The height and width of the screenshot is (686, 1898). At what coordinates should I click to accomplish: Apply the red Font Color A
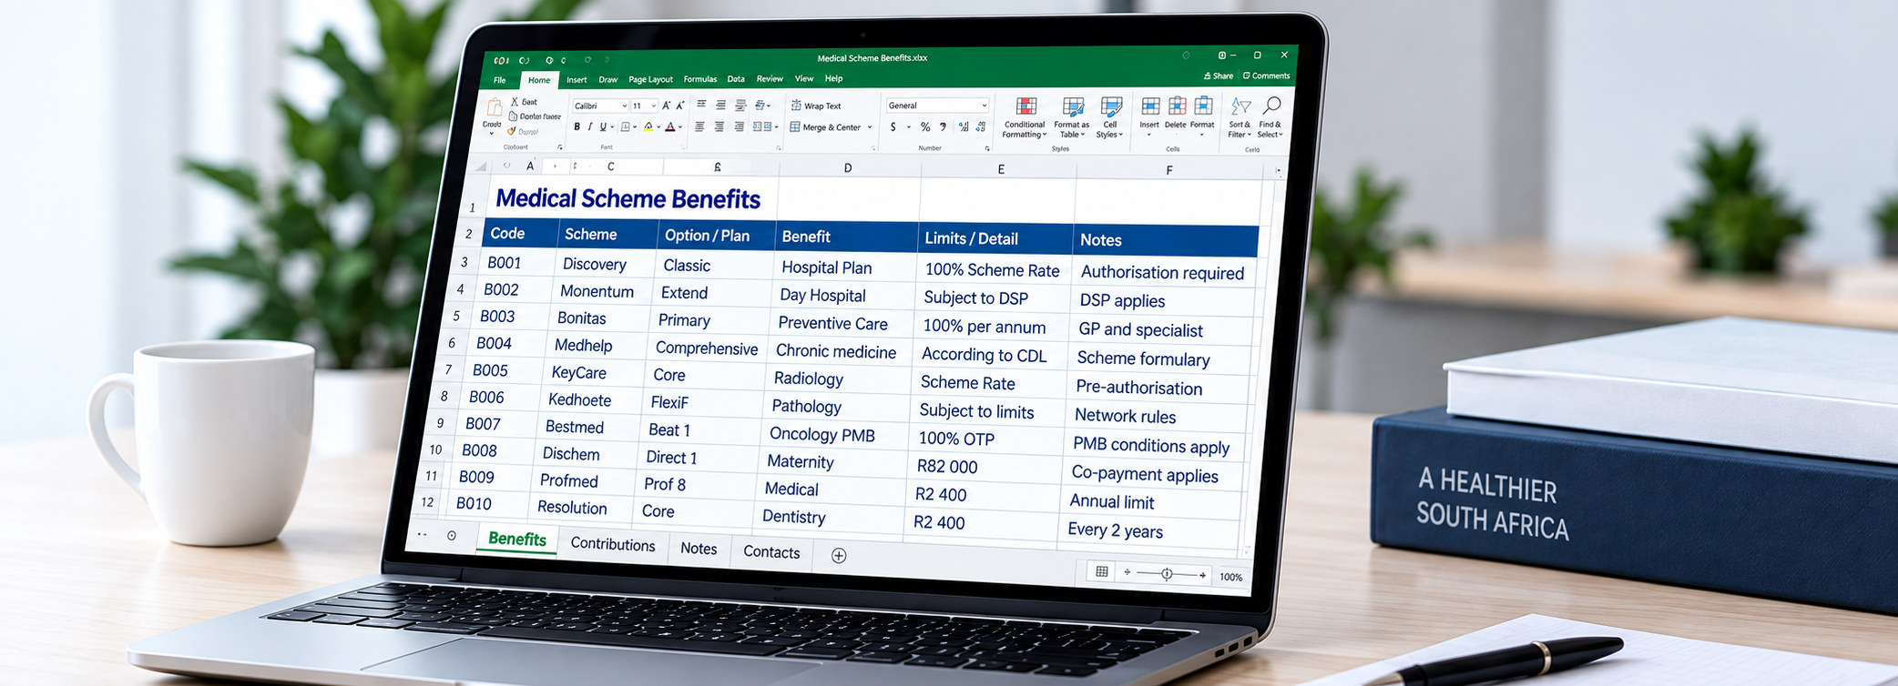670,126
